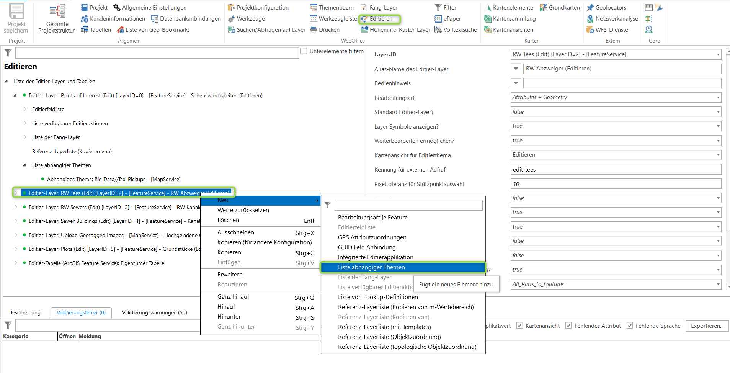Open Gesamte Projektstruktur icon
Screen dimensions: 730x373
[x=57, y=11]
